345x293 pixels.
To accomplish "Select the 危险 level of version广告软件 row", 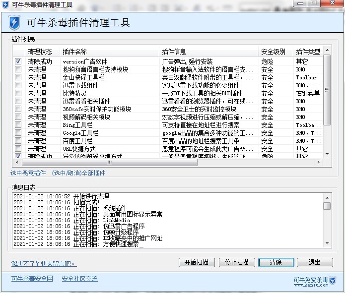I will coord(267,61).
